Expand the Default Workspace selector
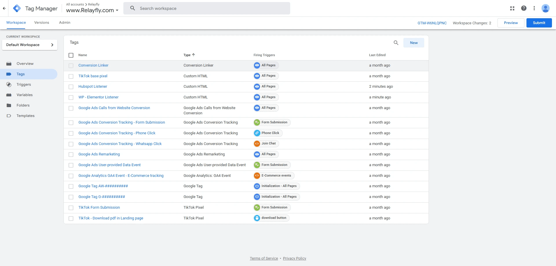 click(30, 45)
